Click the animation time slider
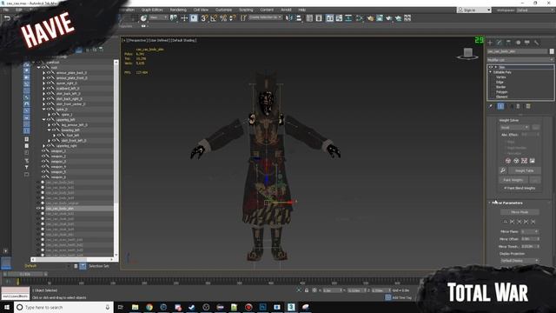The width and height of the screenshot is (556, 313). 25,275
